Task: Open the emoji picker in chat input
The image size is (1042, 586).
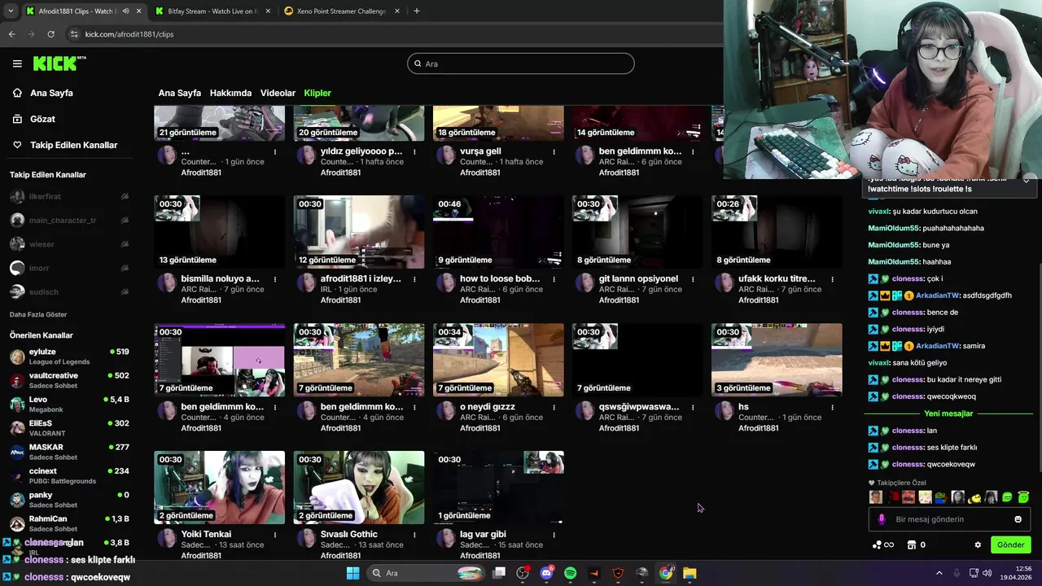Action: pos(1018,519)
